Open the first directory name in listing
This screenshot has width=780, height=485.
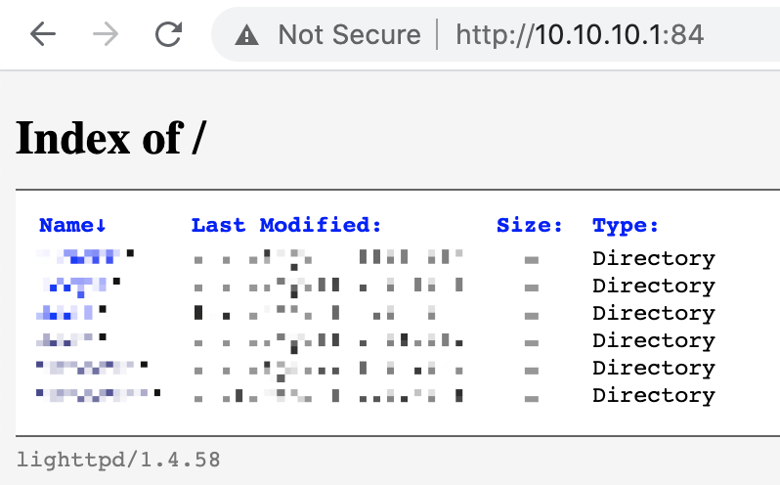pyautogui.click(x=84, y=258)
